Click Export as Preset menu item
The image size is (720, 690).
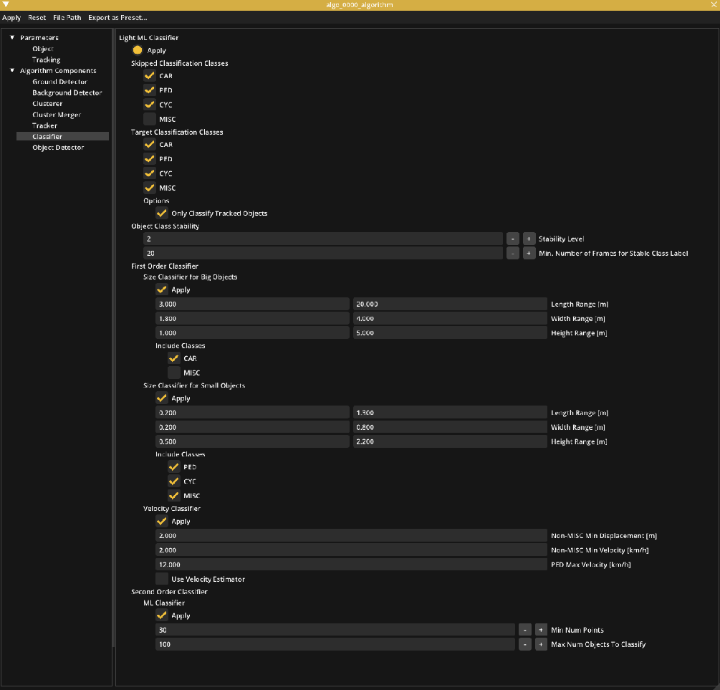(117, 18)
